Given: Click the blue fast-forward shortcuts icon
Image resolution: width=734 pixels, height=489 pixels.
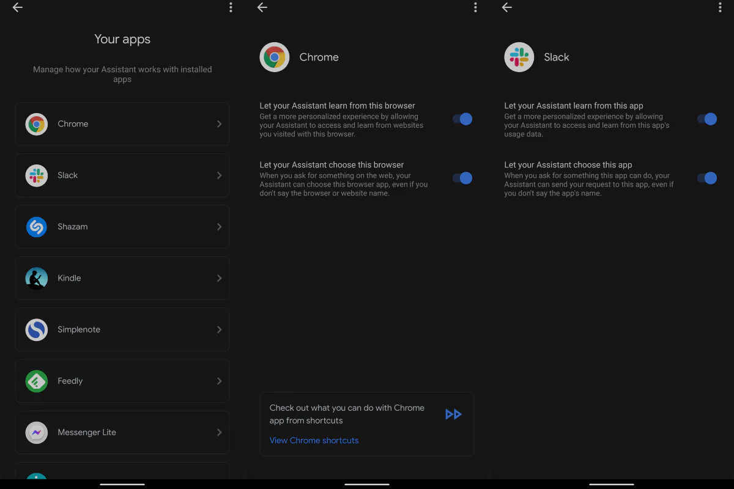Looking at the screenshot, I should click(x=453, y=414).
